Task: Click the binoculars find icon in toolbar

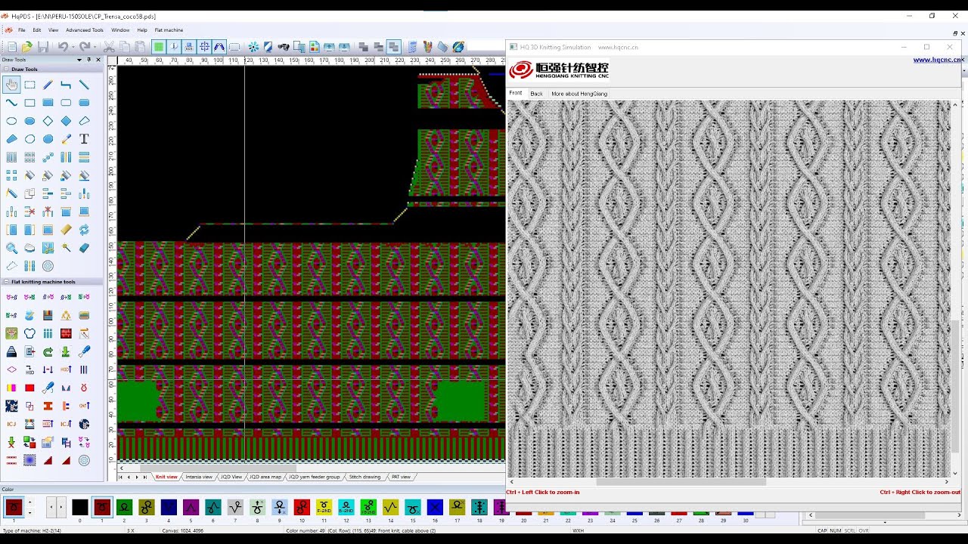Action: pyautogui.click(x=284, y=47)
